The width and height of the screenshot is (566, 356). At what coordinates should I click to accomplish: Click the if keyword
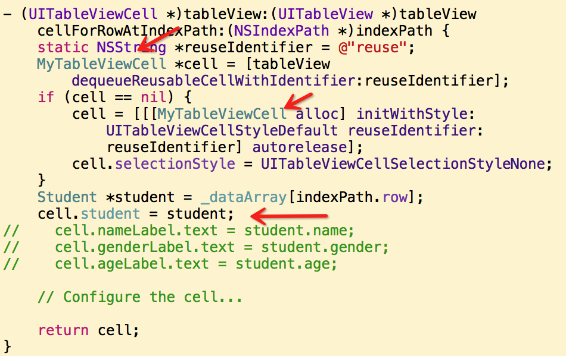click(x=46, y=97)
